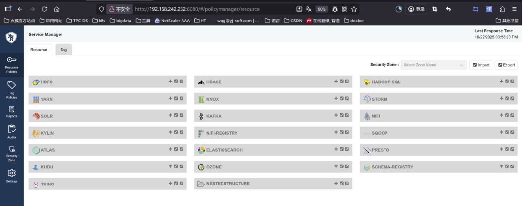This screenshot has height=206, width=527.
Task: Open Audits from the sidebar
Action: [11, 132]
